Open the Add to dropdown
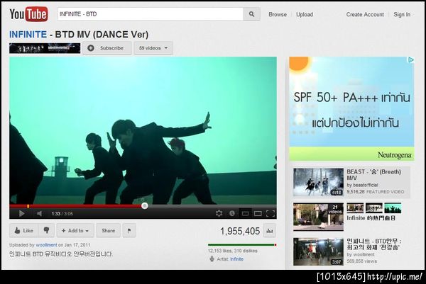 point(75,230)
